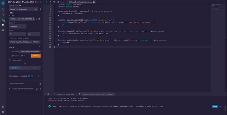227x115 pixels.
Task: Open the Solidity Compiler sidebar icon
Action: (3, 20)
